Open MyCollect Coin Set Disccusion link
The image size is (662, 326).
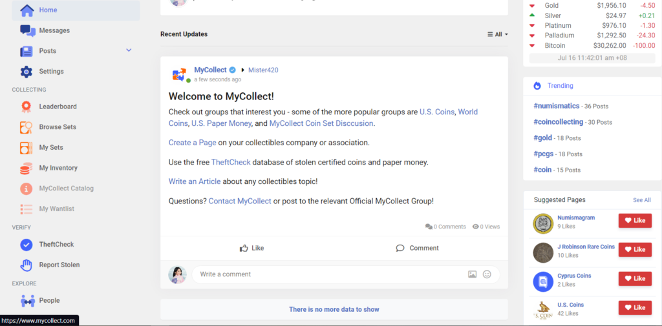321,123
